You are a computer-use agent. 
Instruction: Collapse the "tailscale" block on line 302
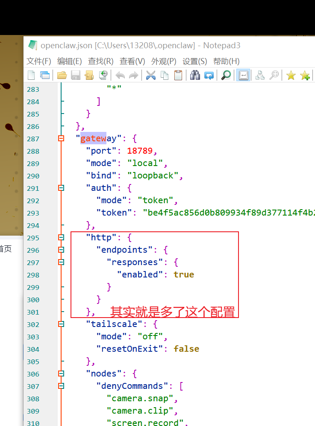[61, 324]
